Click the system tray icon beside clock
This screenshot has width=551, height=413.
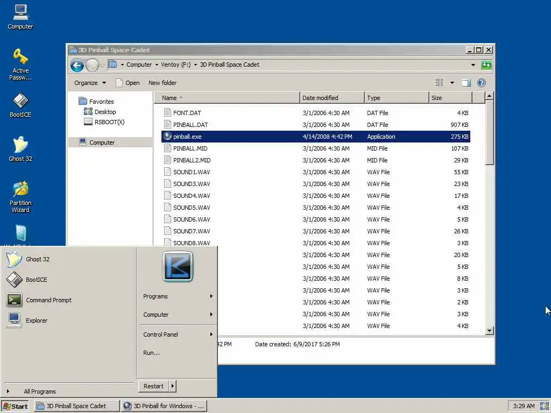(x=545, y=406)
